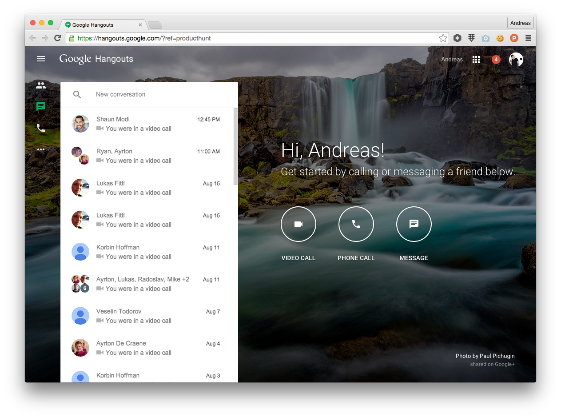
Task: Click the browser back arrow
Action: (32, 38)
